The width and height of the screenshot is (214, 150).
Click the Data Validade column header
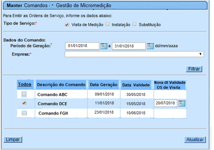[136, 85]
